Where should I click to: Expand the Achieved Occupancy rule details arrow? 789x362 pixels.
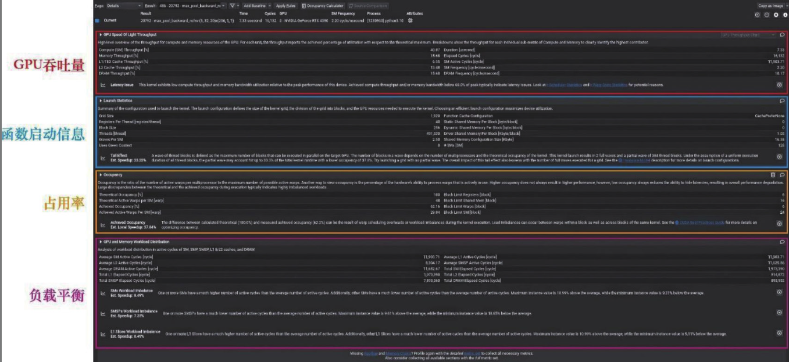(x=780, y=224)
